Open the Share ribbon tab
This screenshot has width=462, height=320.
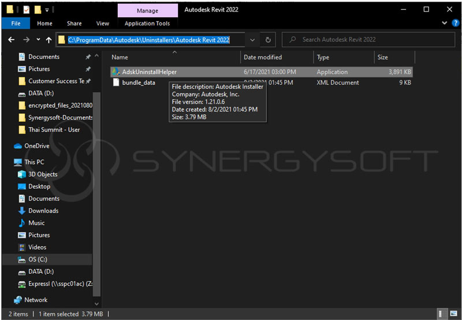[74, 23]
